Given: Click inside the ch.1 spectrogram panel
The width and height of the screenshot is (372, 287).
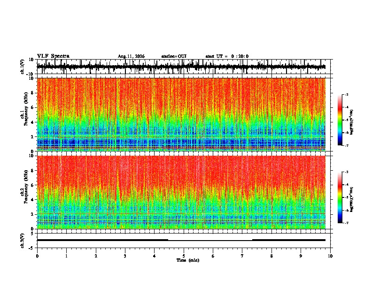Looking at the screenshot, I should coord(181,114).
